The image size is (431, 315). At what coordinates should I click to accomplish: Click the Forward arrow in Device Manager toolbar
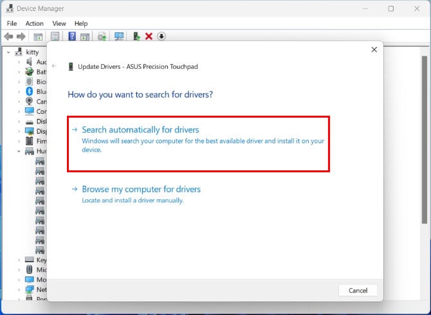coord(21,36)
